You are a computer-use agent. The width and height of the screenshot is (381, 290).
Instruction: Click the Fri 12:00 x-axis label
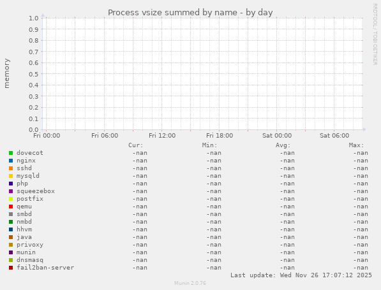[x=162, y=135]
